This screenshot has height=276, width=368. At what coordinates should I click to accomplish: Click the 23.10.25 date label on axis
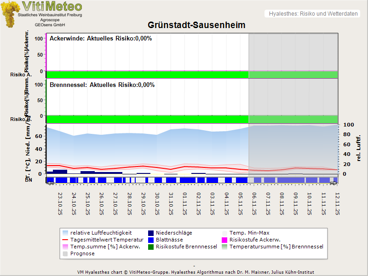point(60,203)
